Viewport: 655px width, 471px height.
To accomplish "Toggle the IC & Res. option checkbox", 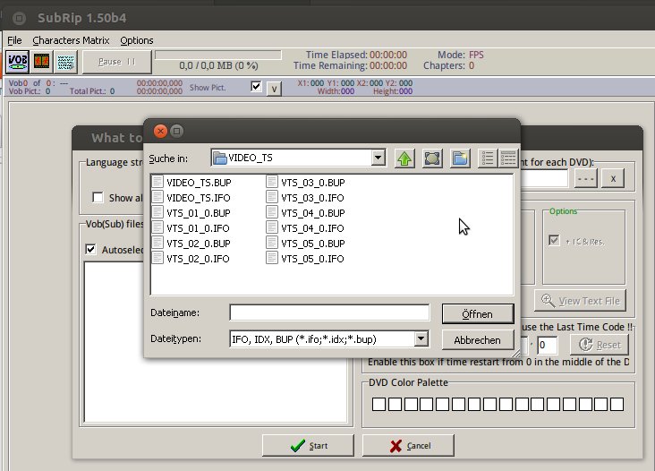I will [554, 240].
